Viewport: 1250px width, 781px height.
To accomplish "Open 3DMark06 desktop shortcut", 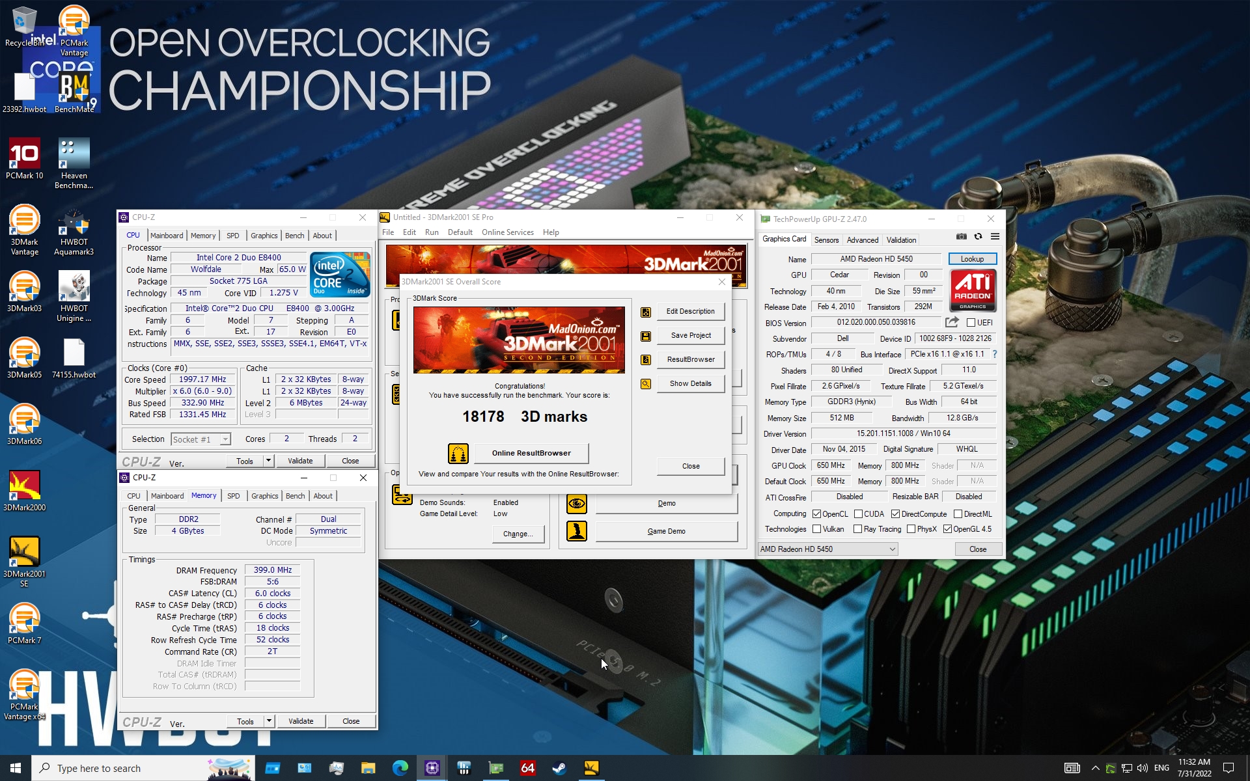I will tap(25, 424).
